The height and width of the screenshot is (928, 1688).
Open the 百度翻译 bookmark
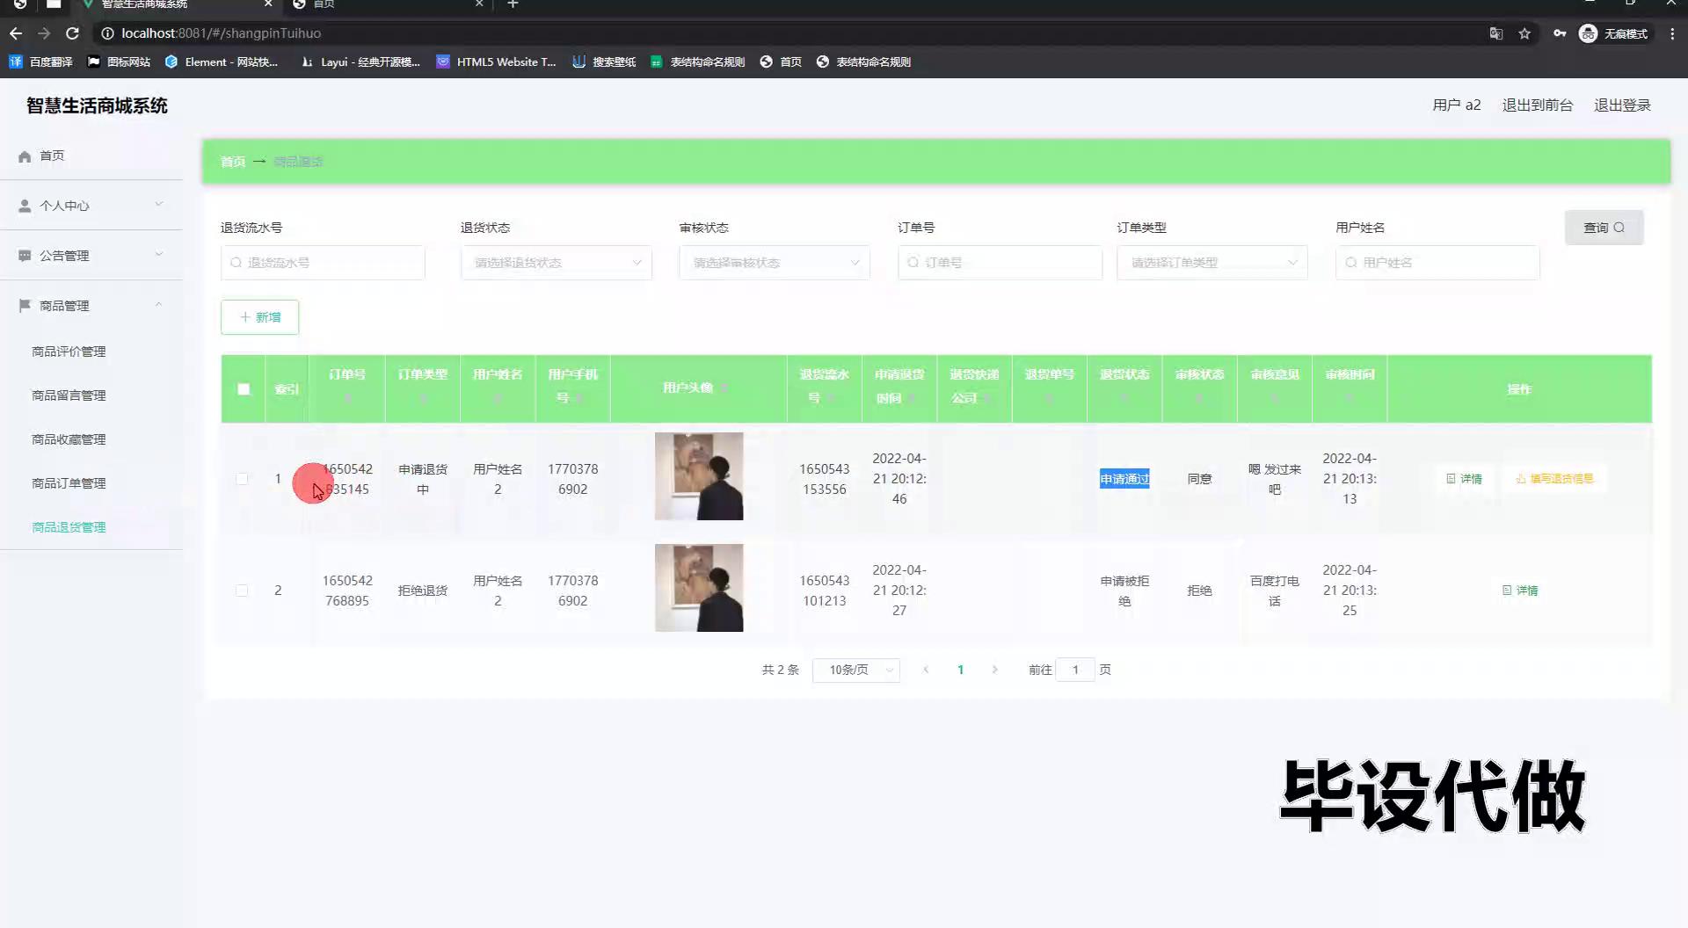point(41,62)
